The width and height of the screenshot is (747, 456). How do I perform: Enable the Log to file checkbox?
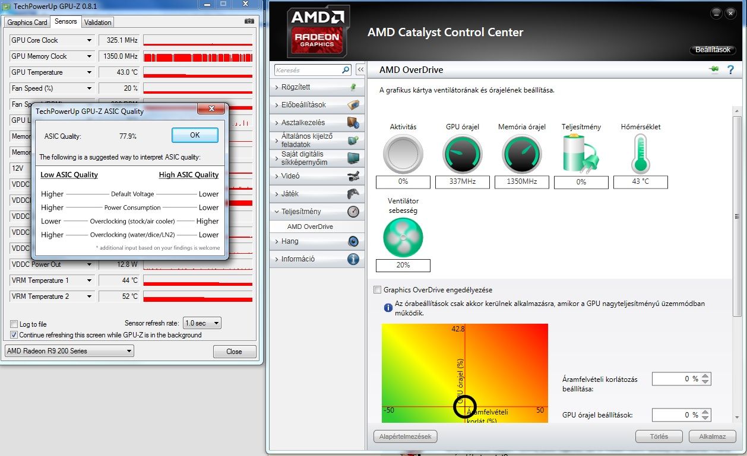click(x=14, y=324)
